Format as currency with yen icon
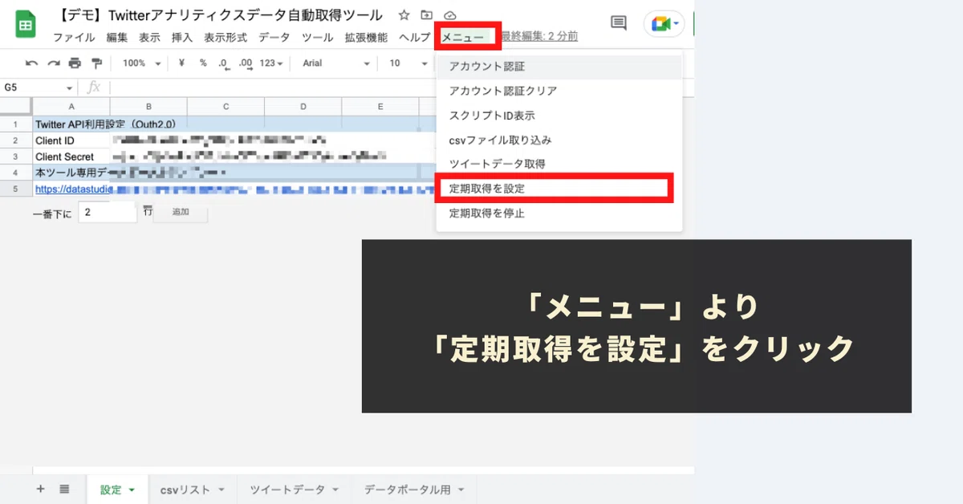Viewport: 963px width, 504px height. [181, 63]
